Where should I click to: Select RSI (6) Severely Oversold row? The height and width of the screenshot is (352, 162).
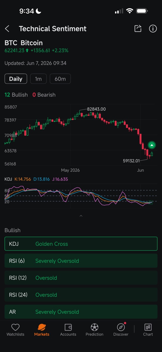(x=81, y=261)
